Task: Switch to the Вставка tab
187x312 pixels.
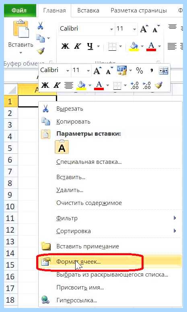Action: 88,10
